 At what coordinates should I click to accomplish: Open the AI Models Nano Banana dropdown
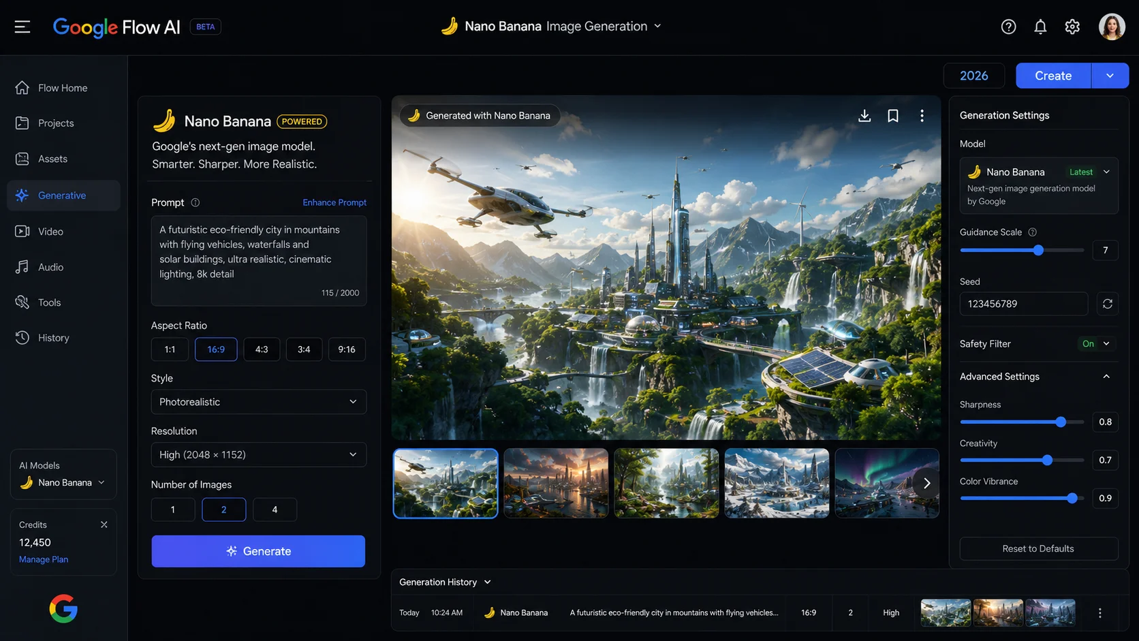63,483
